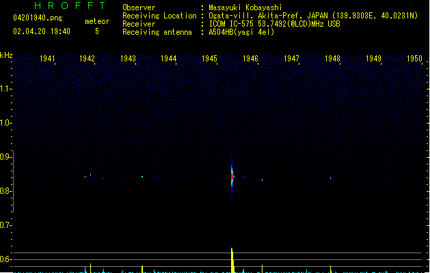Click the 1949 time axis label
430x273 pixels.
[x=373, y=59]
